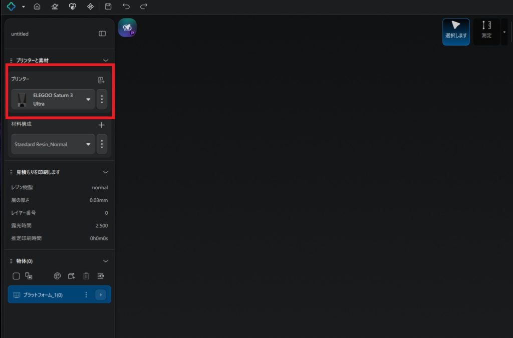Open the app logo menu dropdown arrow
Image resolution: width=513 pixels, height=338 pixels.
[x=24, y=7]
